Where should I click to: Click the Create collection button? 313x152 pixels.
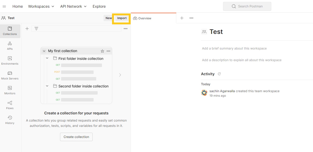76,137
